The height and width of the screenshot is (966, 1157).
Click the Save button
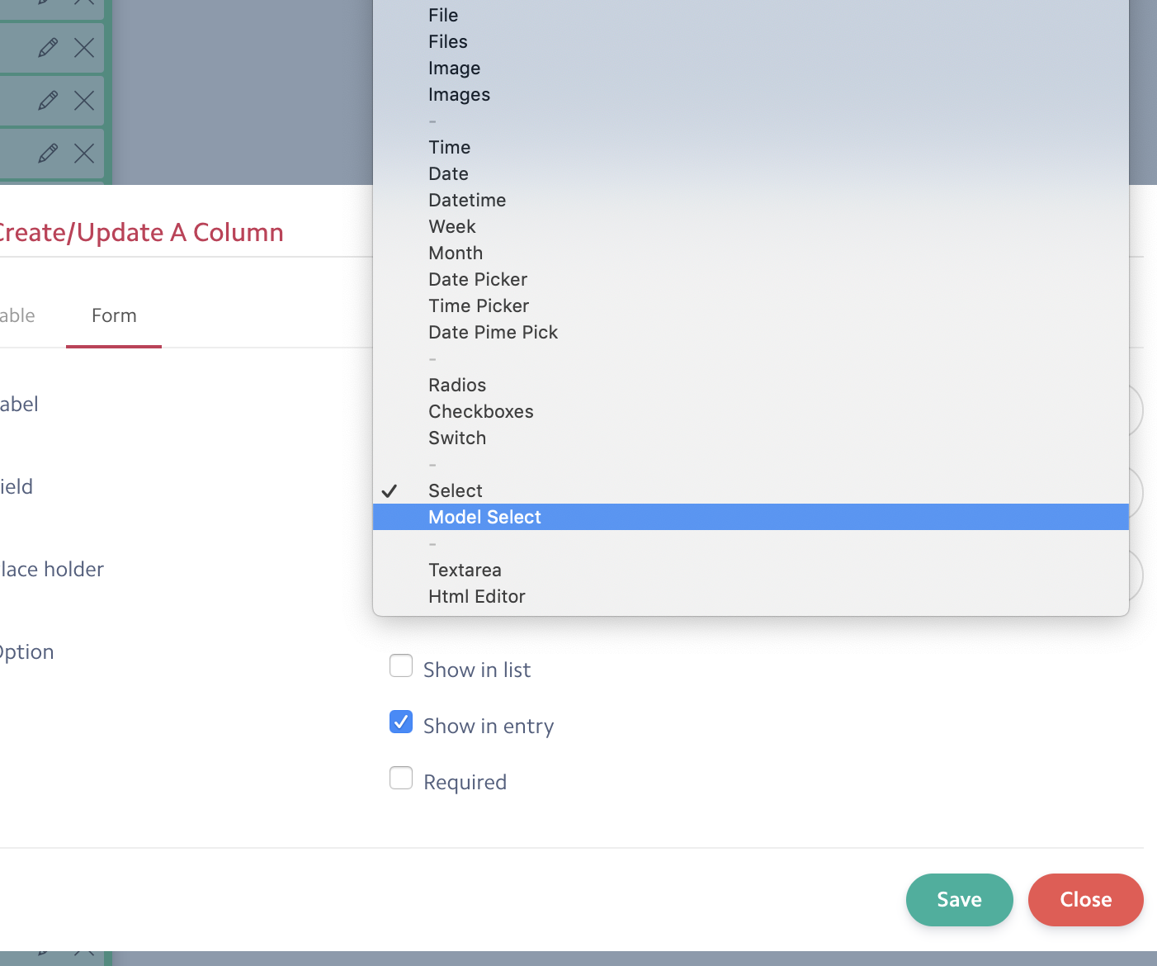959,900
